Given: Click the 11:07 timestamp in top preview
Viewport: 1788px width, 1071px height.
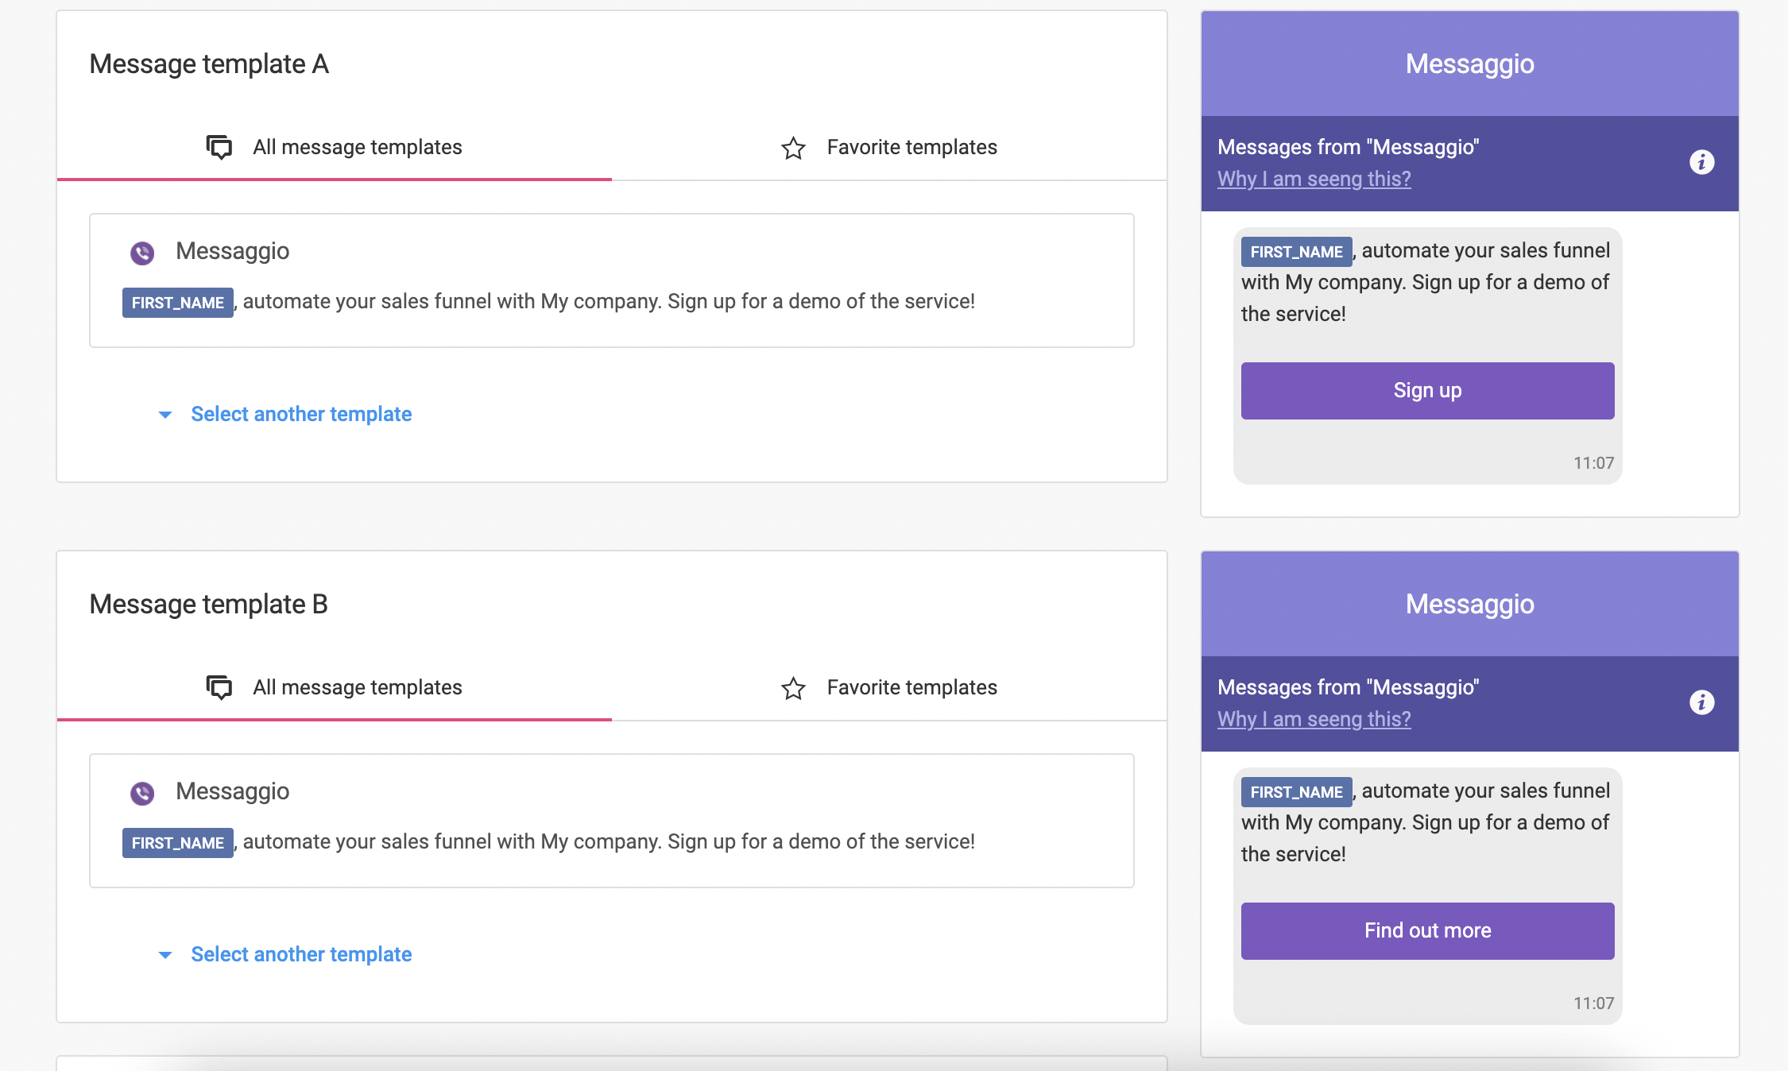Looking at the screenshot, I should 1593,463.
